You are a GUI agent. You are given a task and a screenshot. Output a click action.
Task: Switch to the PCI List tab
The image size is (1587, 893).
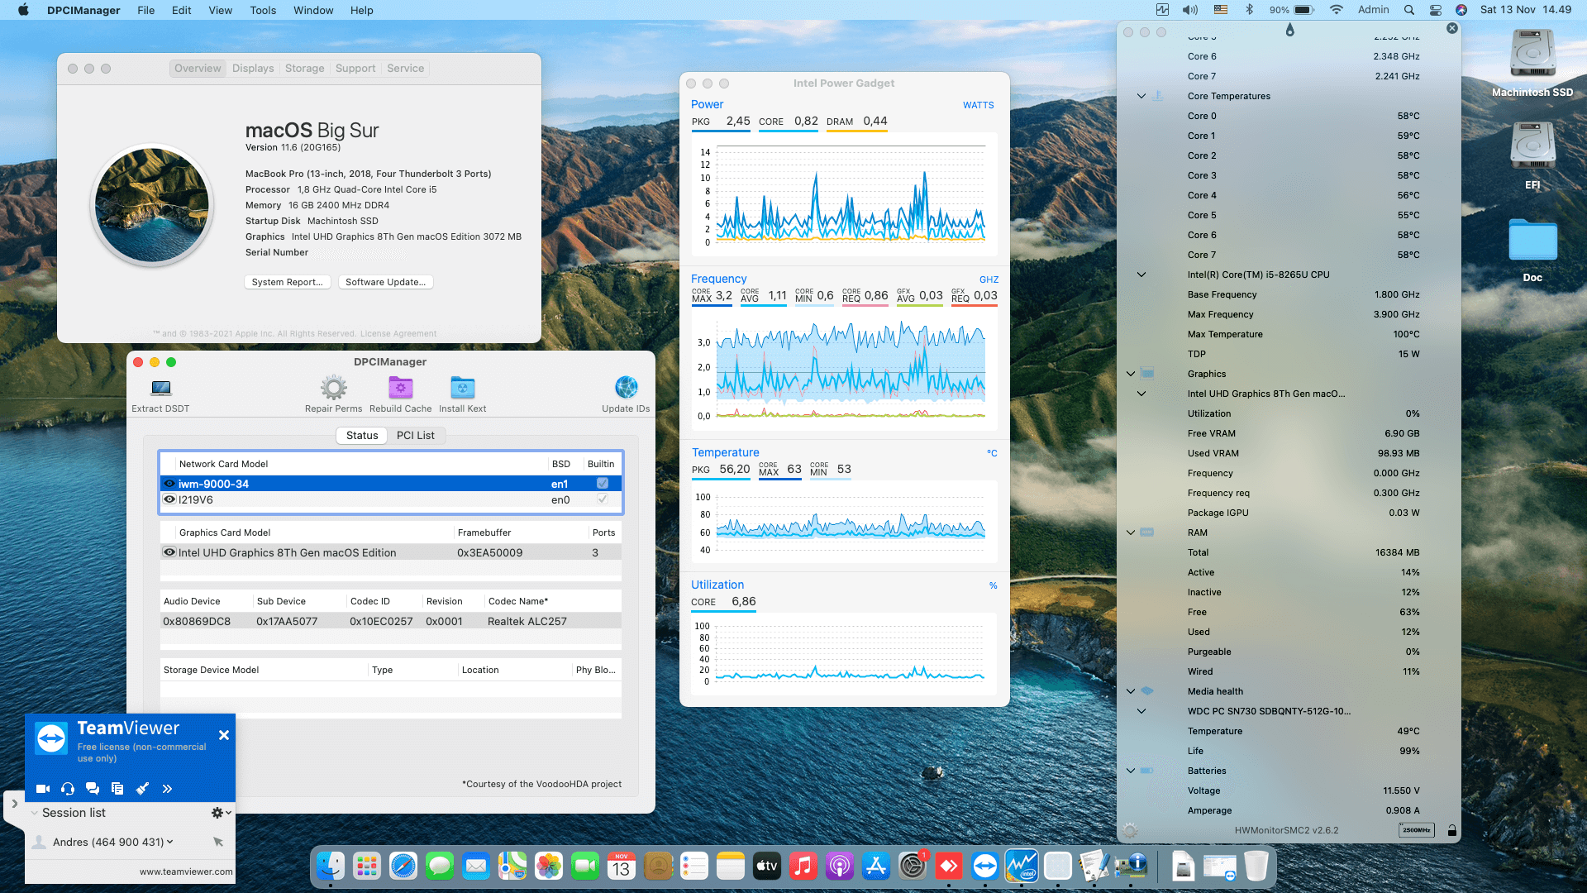point(416,436)
